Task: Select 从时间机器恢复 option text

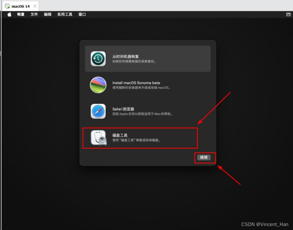Action: [x=126, y=57]
